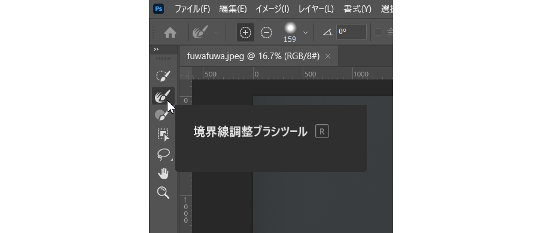542x233 pixels.
Task: Select the Object Selection tool
Action: pyautogui.click(x=163, y=134)
